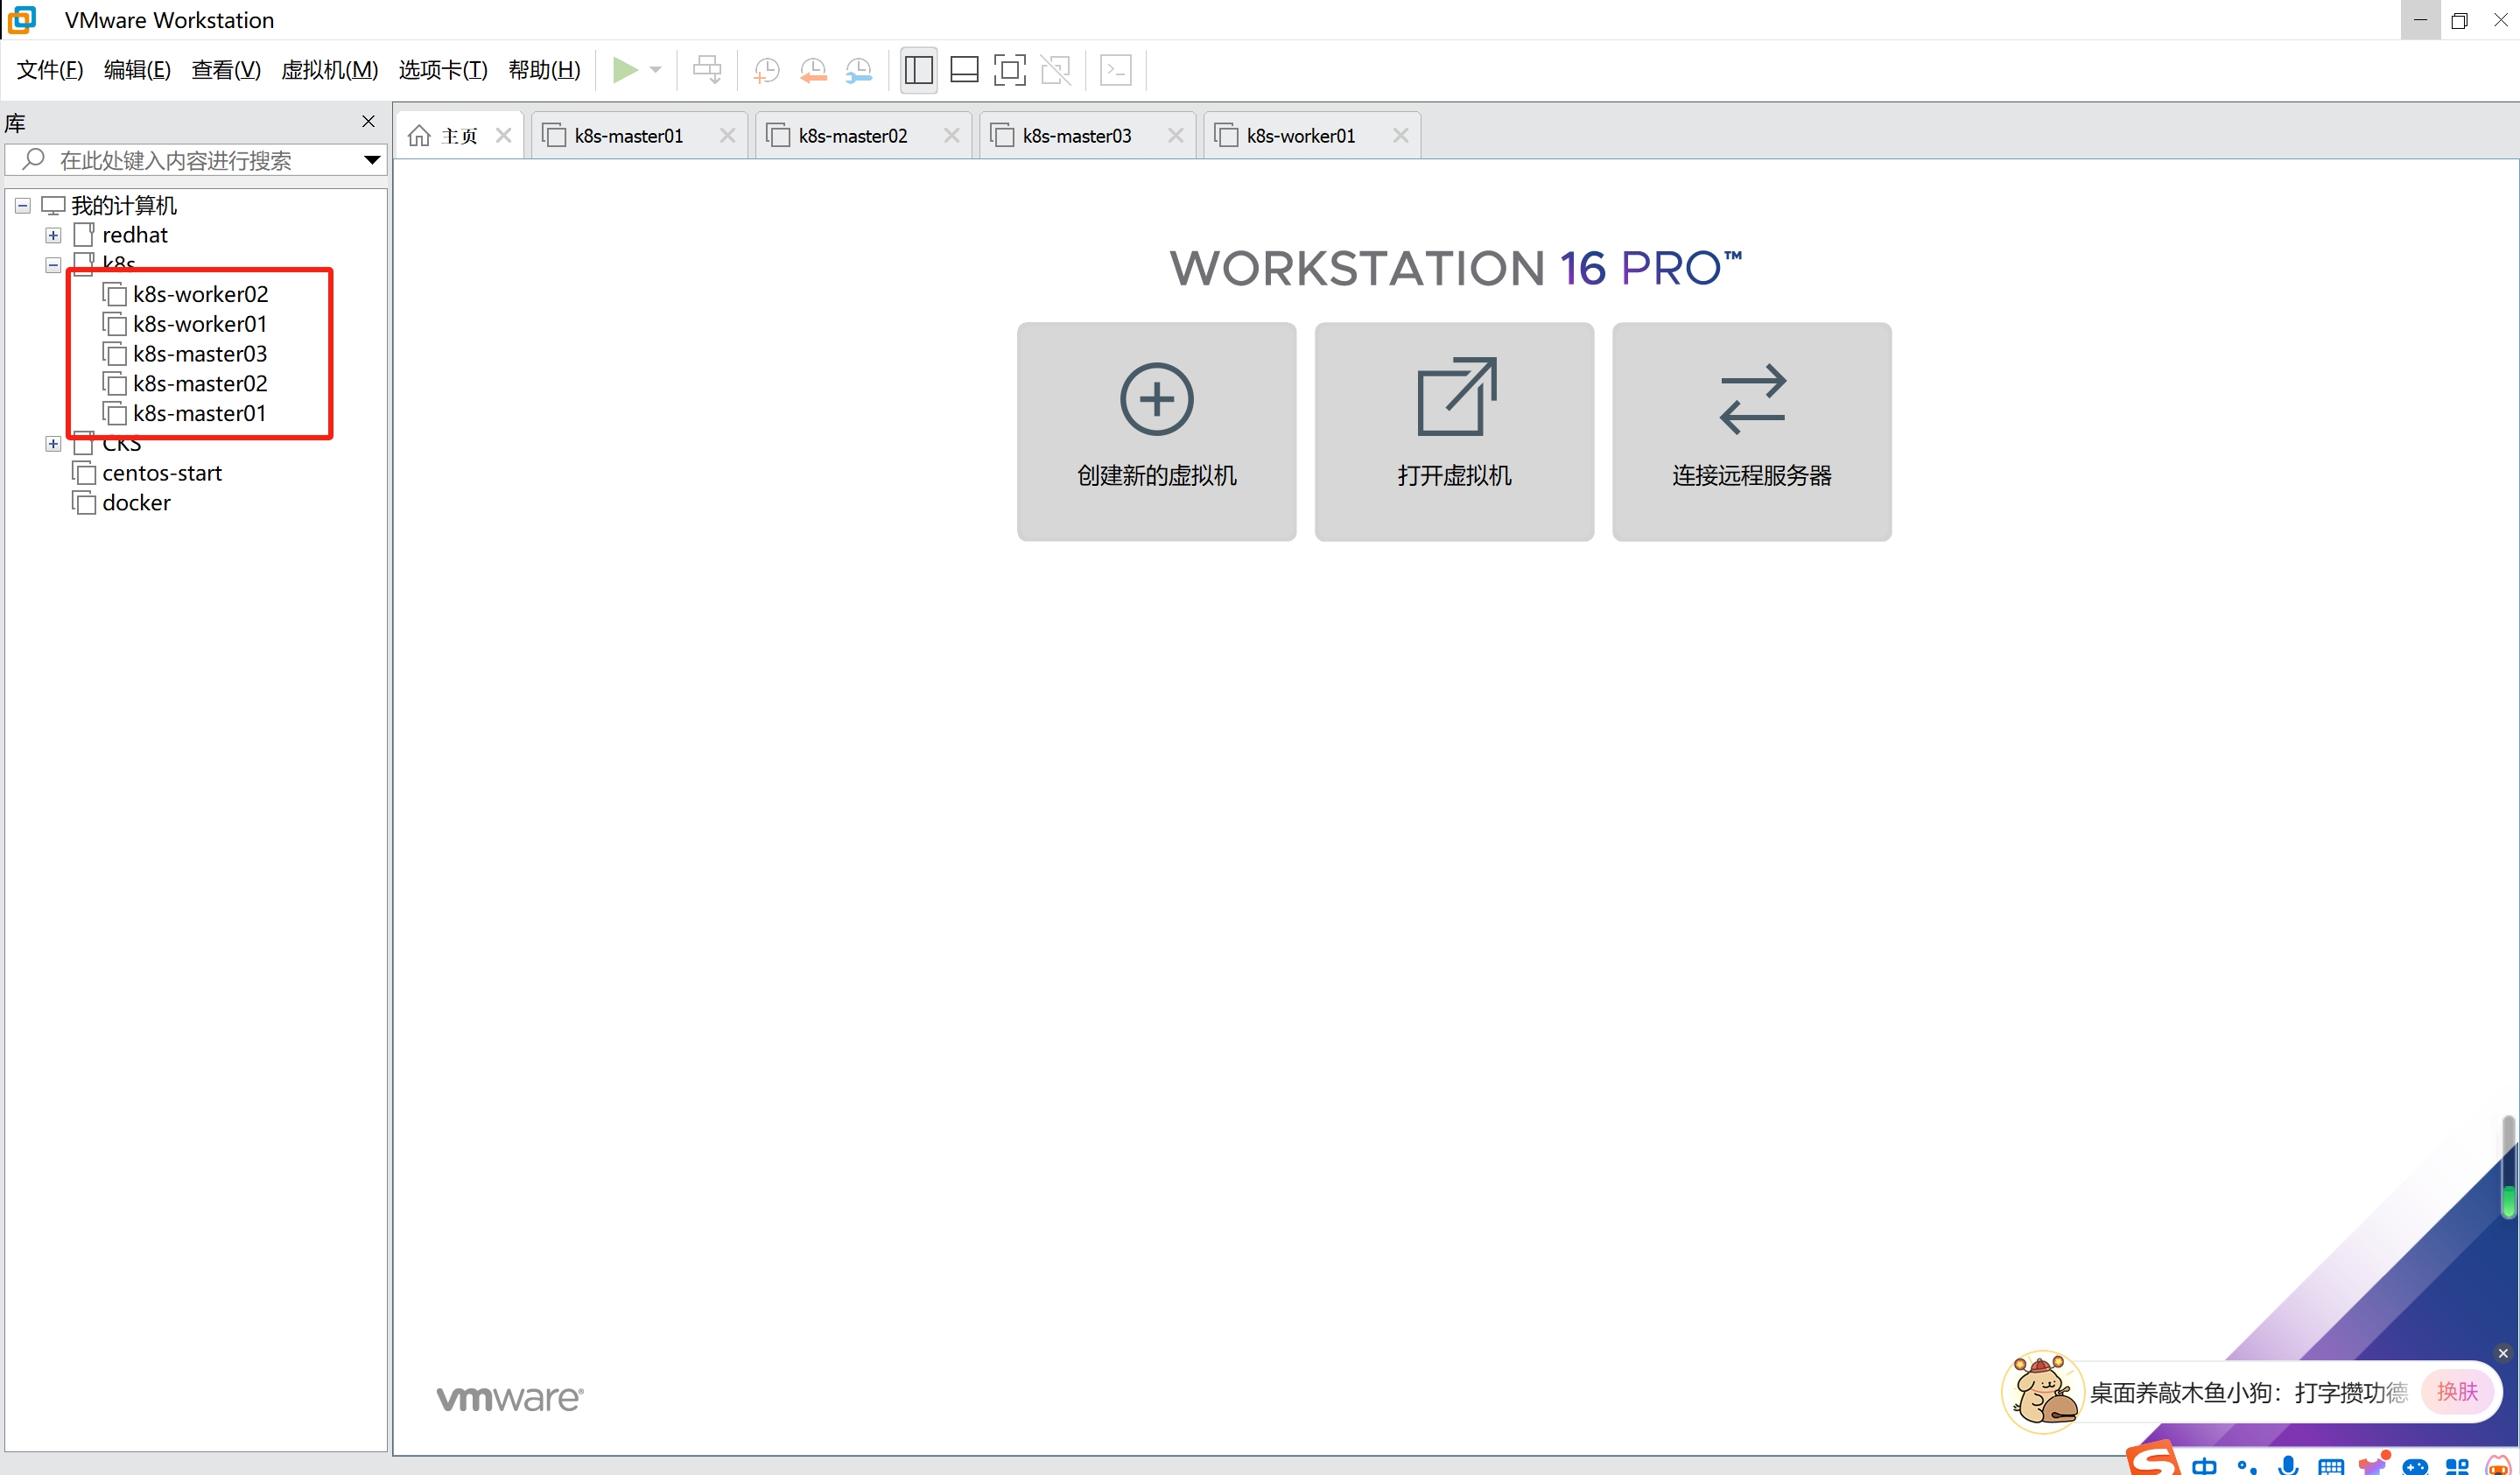Open the 编辑(E) menu
Image resolution: width=2520 pixels, height=1475 pixels.
137,70
